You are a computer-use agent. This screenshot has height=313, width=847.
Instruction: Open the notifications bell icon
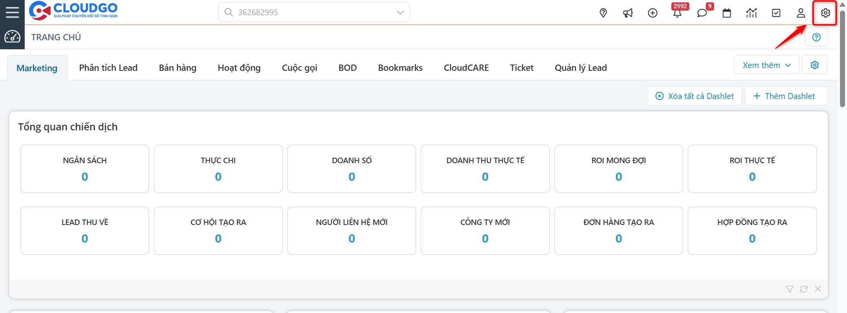click(x=677, y=13)
